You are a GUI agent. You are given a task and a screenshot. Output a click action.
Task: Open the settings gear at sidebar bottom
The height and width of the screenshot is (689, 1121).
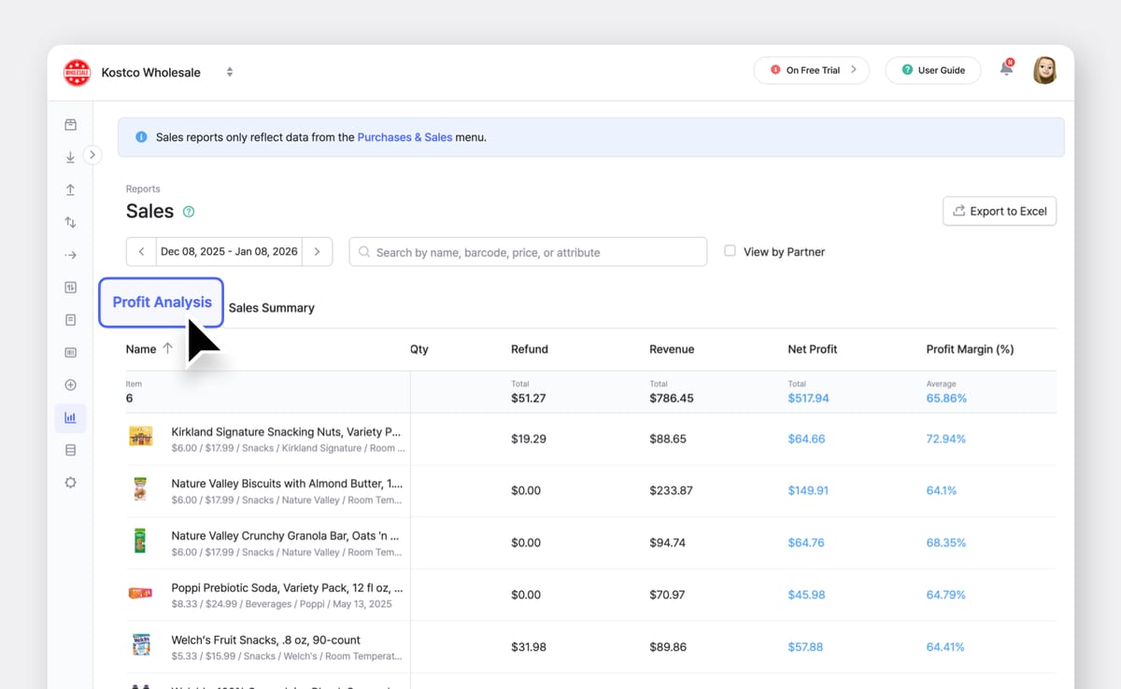point(70,482)
